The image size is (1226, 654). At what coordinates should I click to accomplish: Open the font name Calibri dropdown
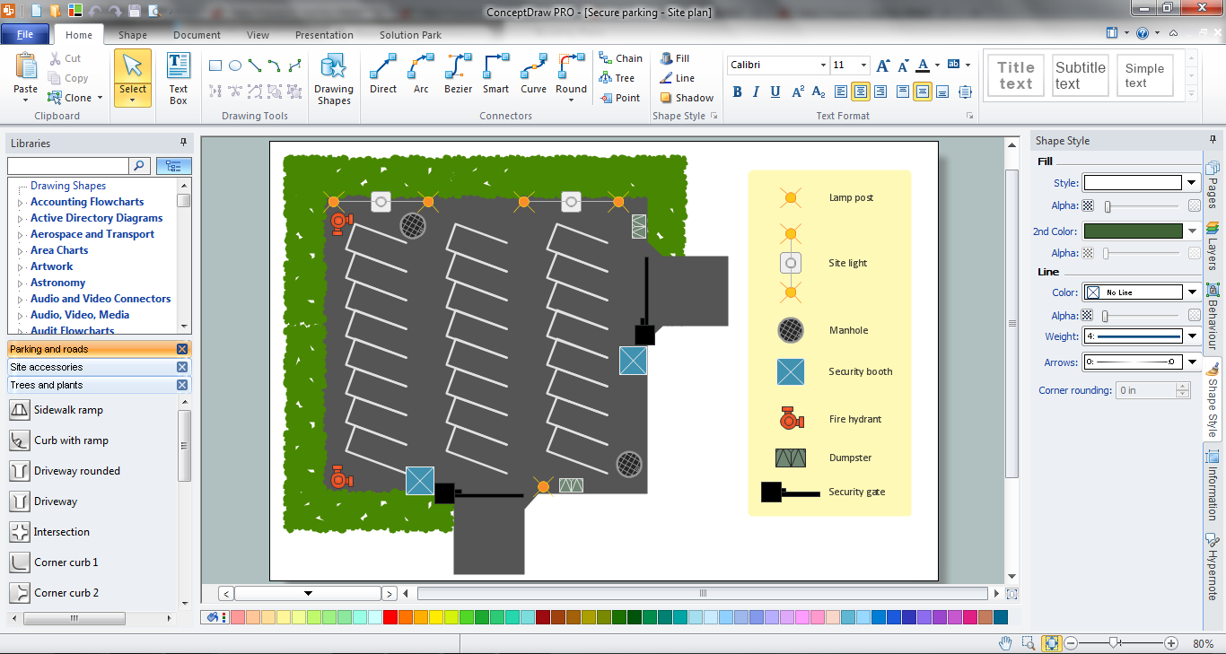click(823, 65)
